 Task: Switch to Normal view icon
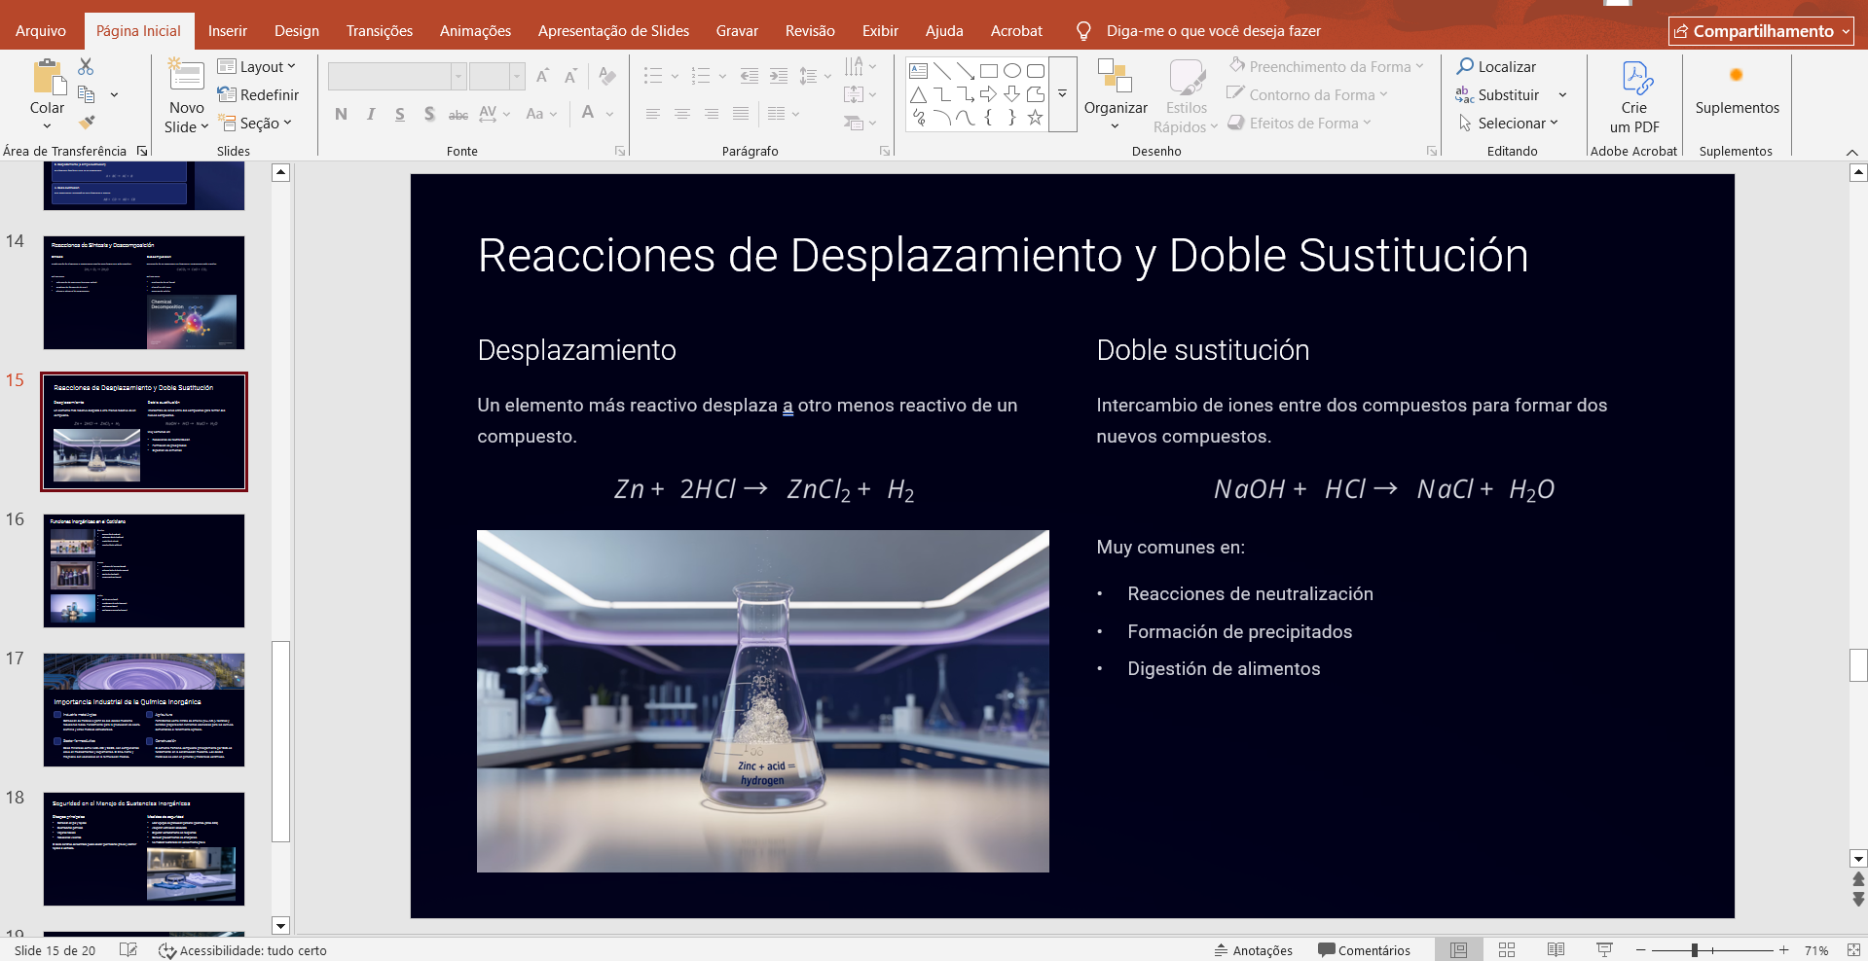point(1458,950)
